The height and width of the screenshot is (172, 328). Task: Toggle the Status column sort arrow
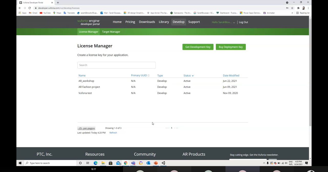[x=193, y=76]
